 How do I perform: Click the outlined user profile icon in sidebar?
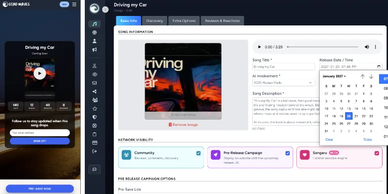click(94, 66)
